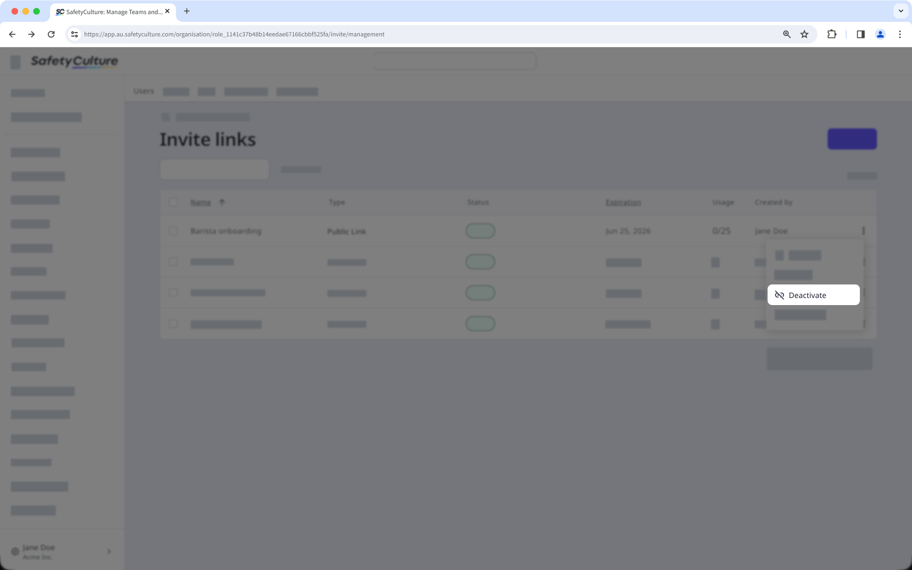This screenshot has width=912, height=570.
Task: Open the browser profile avatar
Action: [x=880, y=34]
